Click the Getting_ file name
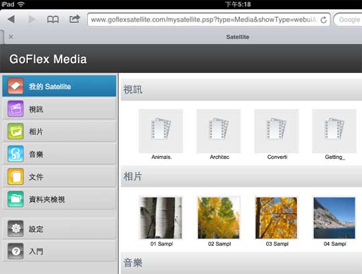The height and width of the screenshot is (274, 362). [x=335, y=157]
